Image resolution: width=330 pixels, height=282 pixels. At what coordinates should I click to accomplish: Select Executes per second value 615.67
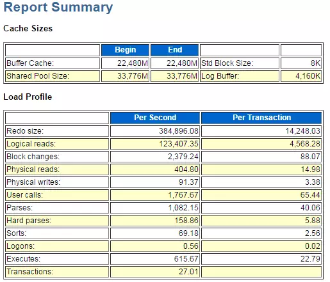point(186,259)
